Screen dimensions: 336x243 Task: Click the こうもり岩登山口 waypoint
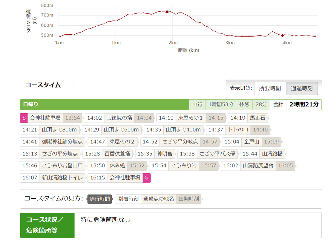click(x=62, y=166)
